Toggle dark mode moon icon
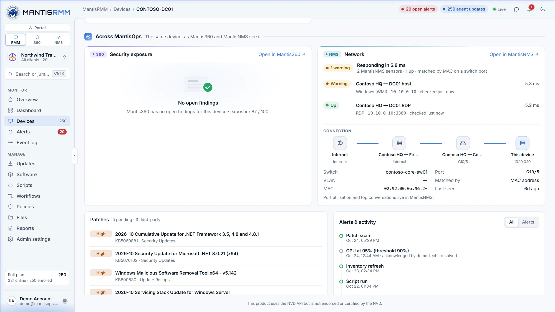 543,9
